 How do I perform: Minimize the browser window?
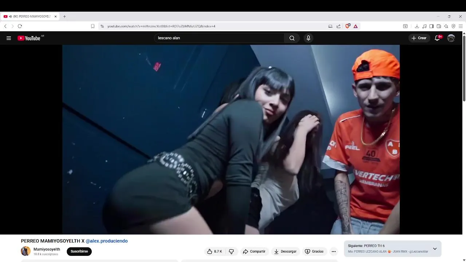(x=438, y=16)
